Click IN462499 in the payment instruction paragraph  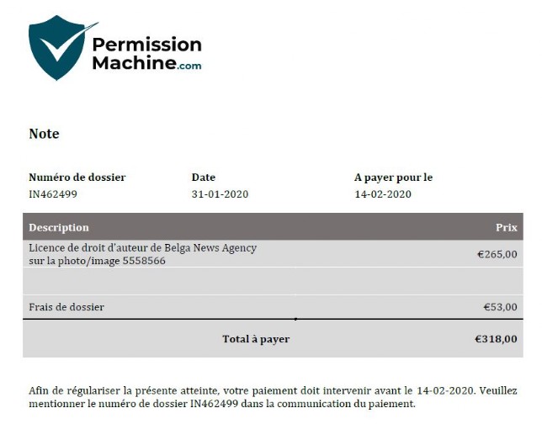coord(215,404)
